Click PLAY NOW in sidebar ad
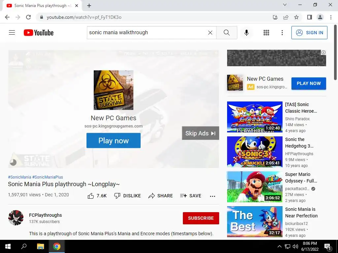338x253 pixels. coord(309,83)
